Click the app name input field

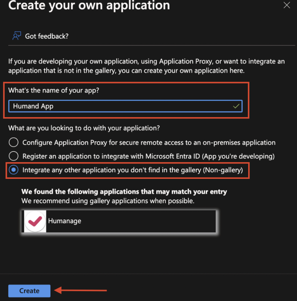coord(120,106)
